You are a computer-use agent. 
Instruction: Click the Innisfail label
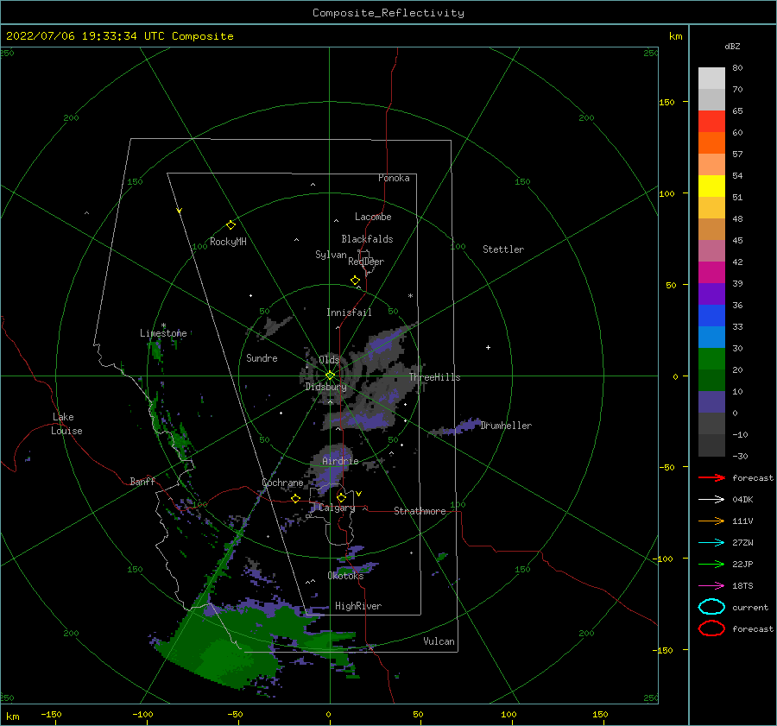[349, 312]
